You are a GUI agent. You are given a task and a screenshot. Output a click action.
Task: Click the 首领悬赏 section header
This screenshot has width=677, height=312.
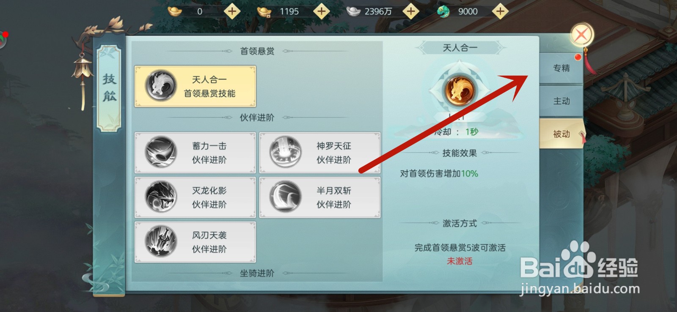click(257, 51)
